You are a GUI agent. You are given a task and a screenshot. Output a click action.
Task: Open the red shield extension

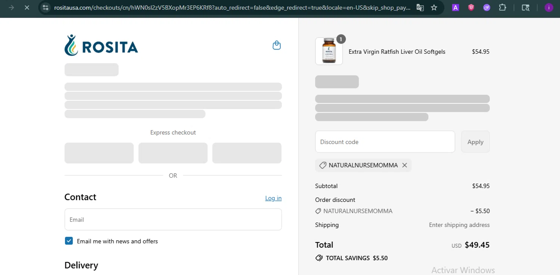[x=471, y=7]
